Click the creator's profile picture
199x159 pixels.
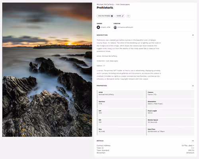pyautogui.click(x=115, y=27)
